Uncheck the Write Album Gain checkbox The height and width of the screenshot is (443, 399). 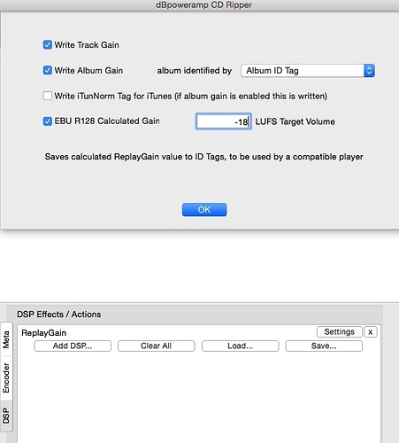[48, 70]
